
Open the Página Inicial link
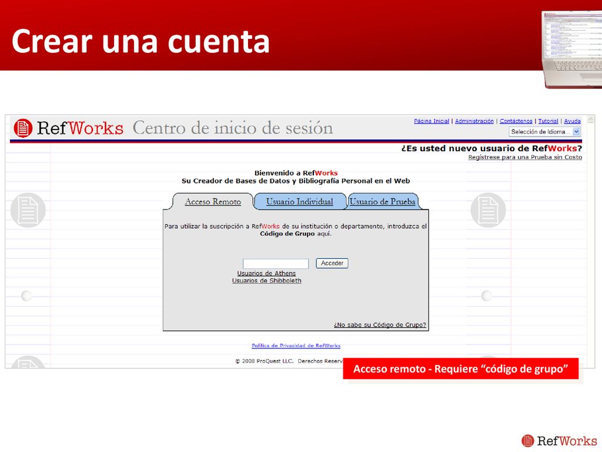431,121
